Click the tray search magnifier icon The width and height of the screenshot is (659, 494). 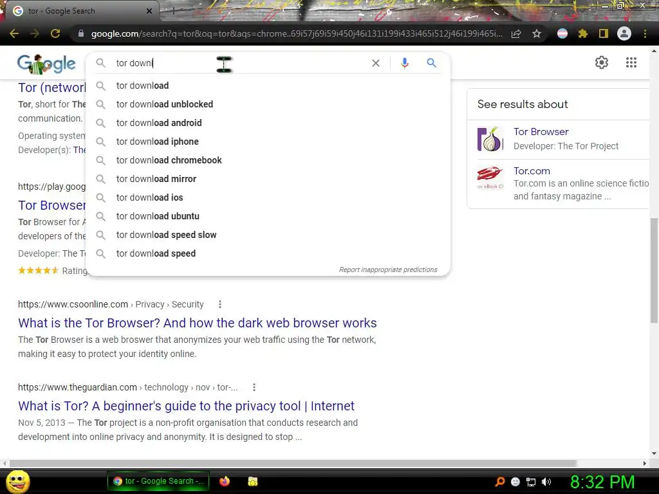click(x=499, y=482)
